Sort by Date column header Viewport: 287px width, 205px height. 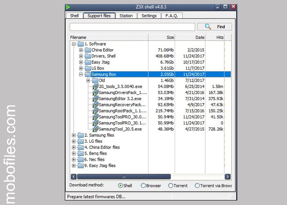[190, 37]
